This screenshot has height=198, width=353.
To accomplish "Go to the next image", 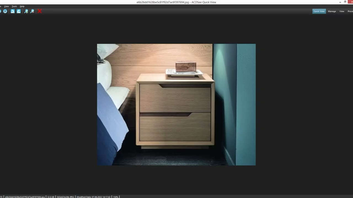I will pos(5,11).
